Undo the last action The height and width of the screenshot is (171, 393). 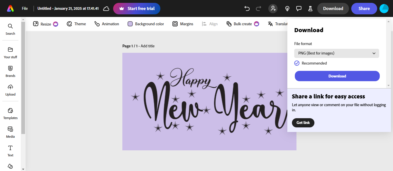tap(247, 9)
